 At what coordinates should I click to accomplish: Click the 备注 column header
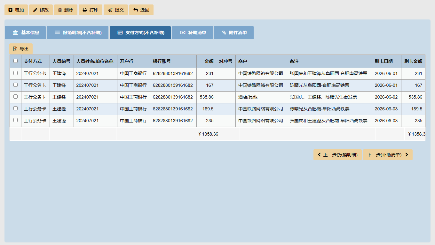tap(330, 61)
